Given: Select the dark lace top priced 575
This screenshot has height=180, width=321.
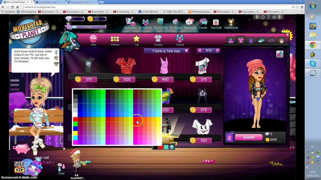Looking at the screenshot, I should (202, 95).
